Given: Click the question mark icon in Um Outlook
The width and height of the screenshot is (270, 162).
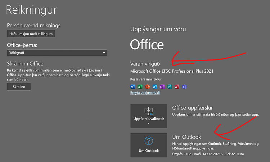Looking at the screenshot, I should pyautogui.click(x=149, y=141).
